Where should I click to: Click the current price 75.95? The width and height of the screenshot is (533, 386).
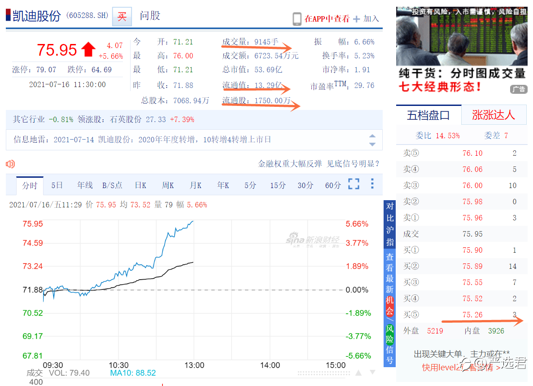pyautogui.click(x=57, y=50)
